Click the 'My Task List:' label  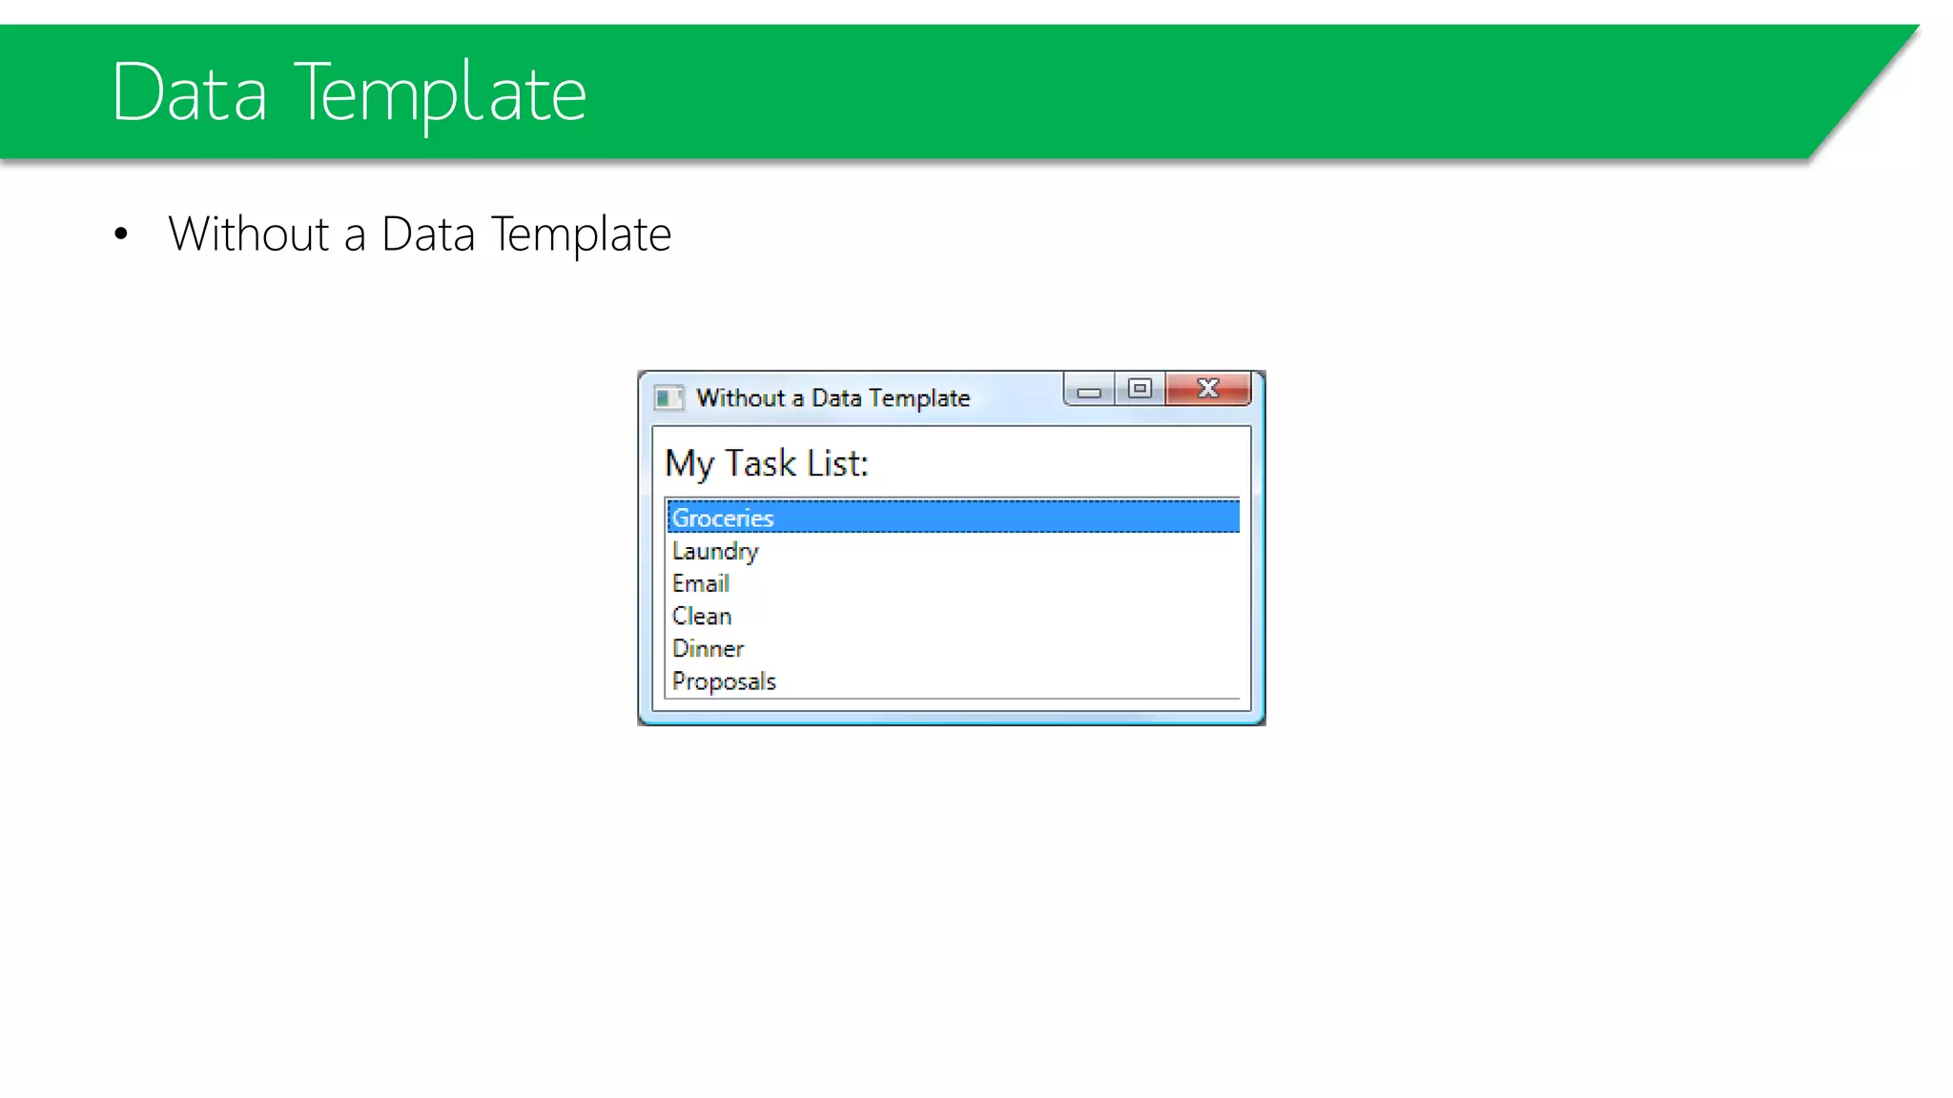click(x=767, y=463)
